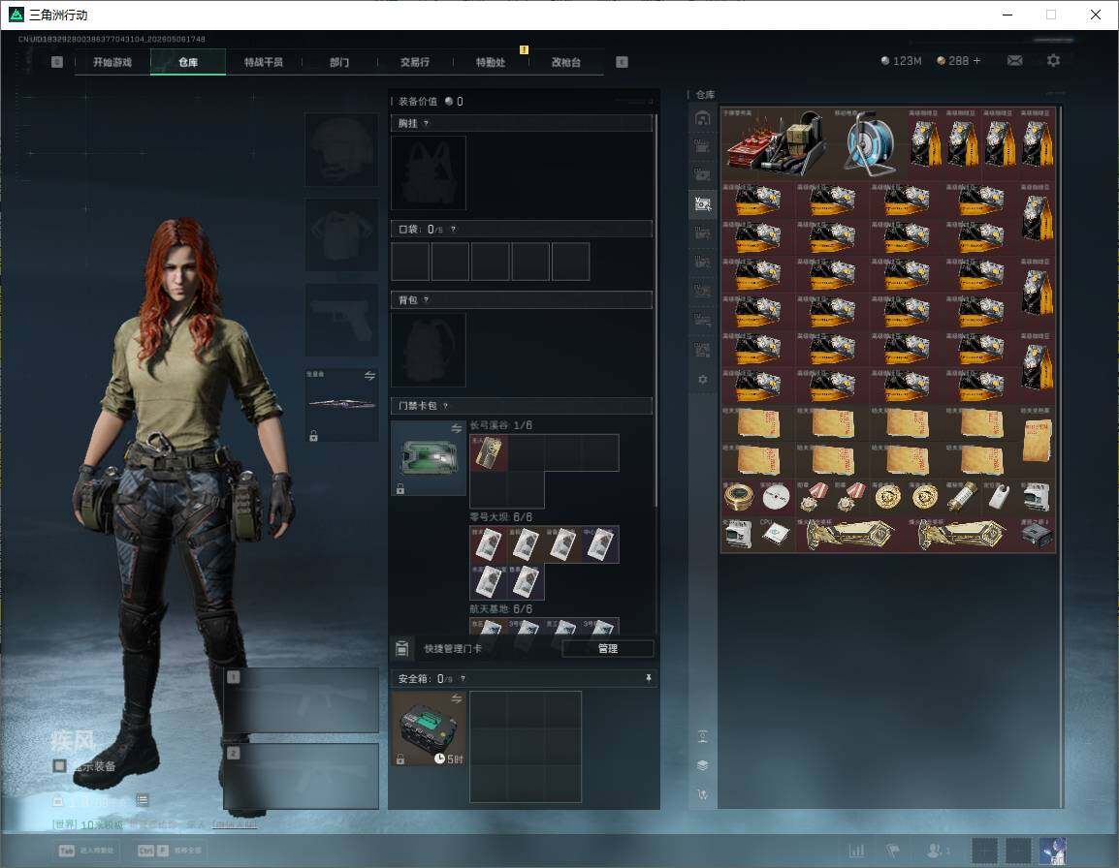This screenshot has width=1119, height=868.
Task: Click the plus beside the 288 currency
Action: coord(977,61)
